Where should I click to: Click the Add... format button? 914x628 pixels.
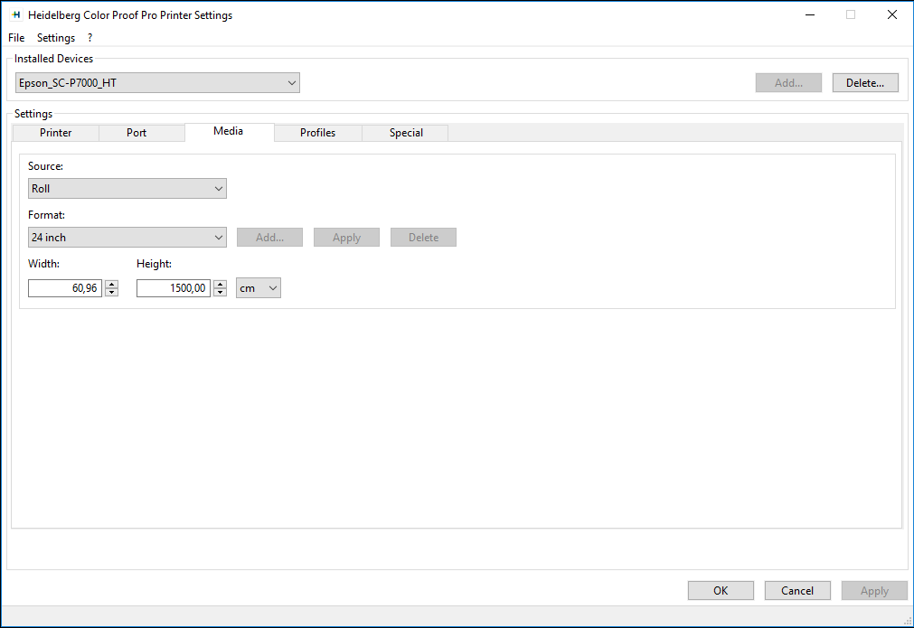[270, 238]
